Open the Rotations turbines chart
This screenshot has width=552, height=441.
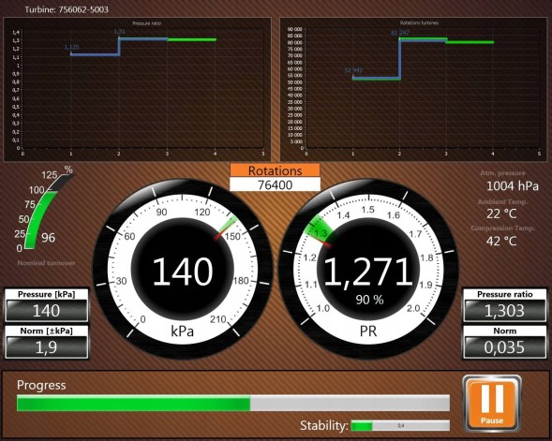tap(414, 89)
